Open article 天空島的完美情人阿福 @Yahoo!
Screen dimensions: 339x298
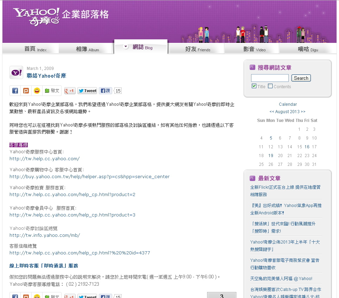coord(281,279)
